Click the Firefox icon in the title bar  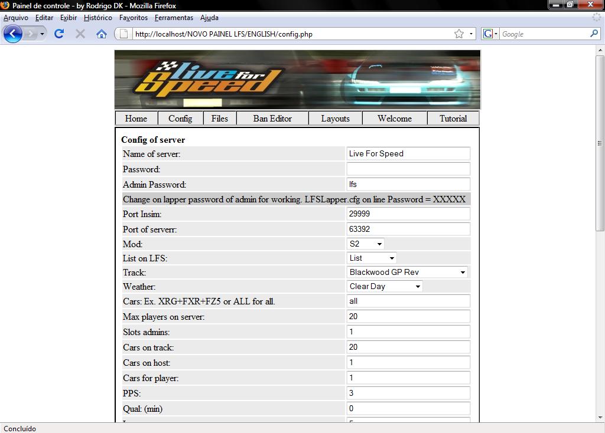(5, 5)
